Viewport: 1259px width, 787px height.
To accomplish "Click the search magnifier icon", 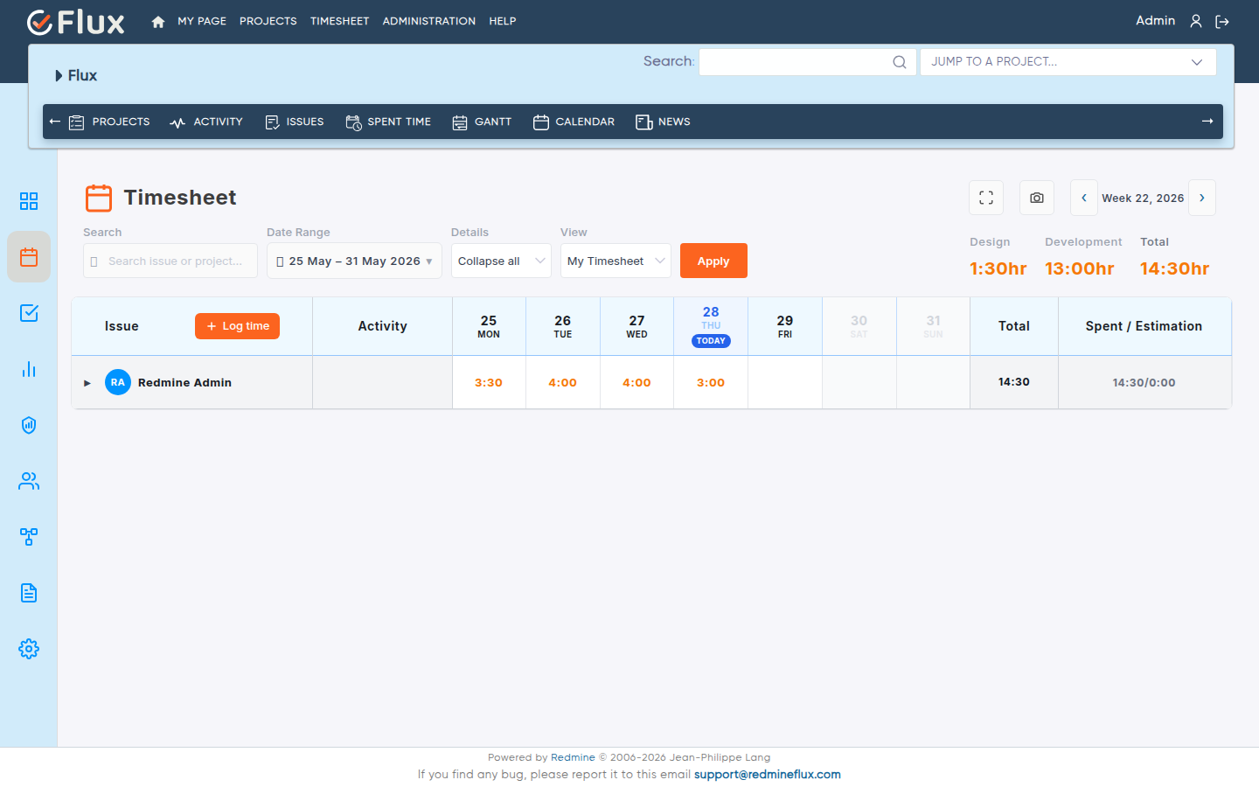I will [x=899, y=62].
